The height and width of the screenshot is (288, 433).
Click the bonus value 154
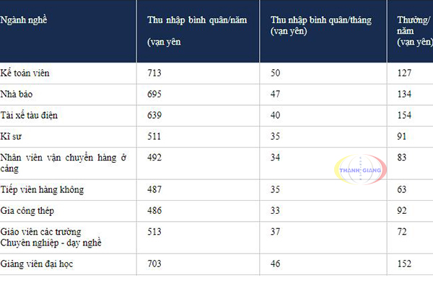tap(405, 115)
